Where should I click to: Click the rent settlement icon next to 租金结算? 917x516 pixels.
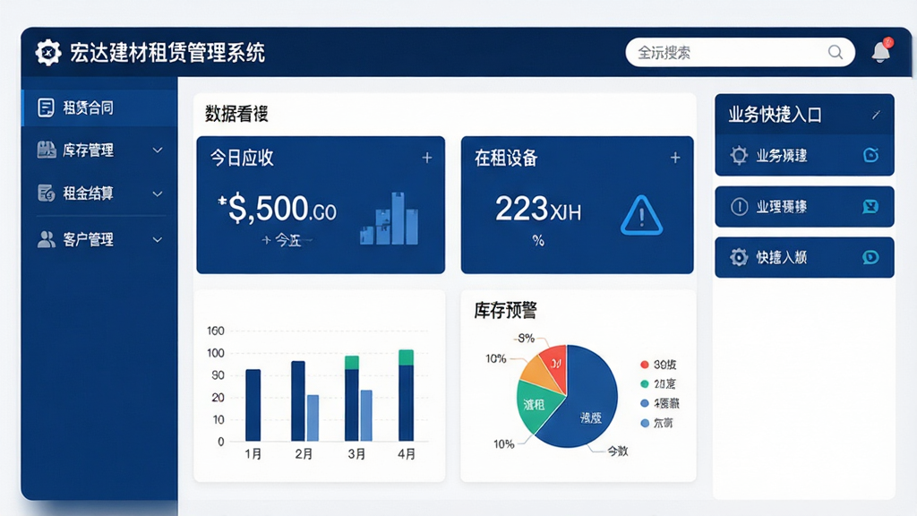[47, 193]
